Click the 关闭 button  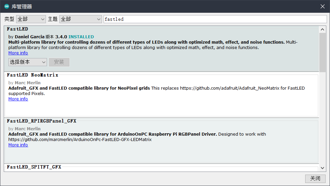point(315,179)
